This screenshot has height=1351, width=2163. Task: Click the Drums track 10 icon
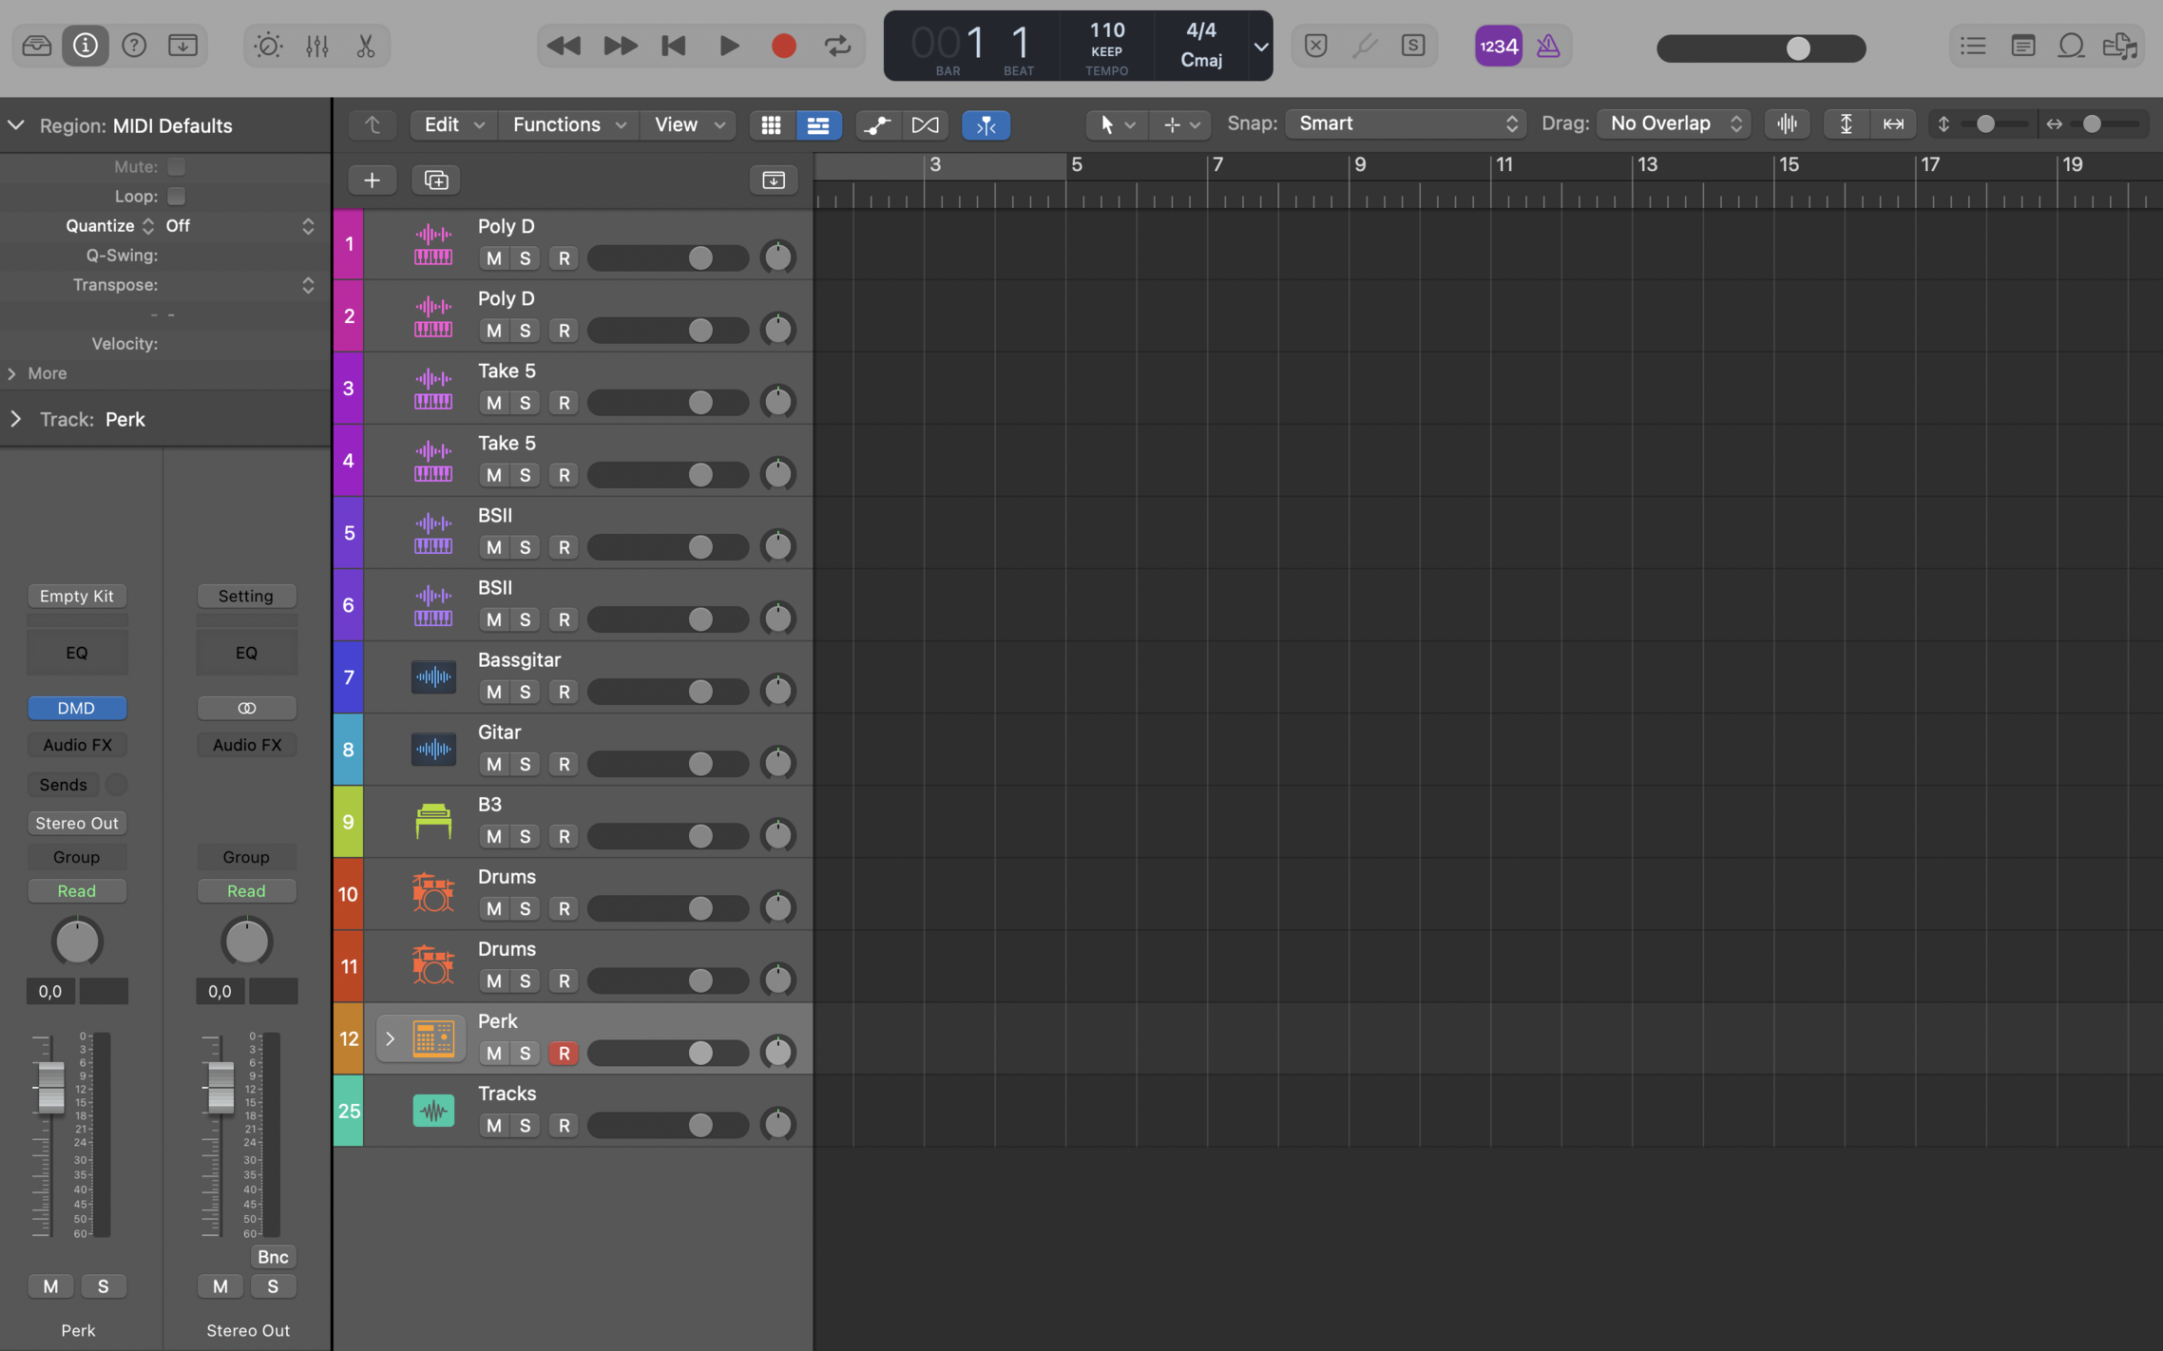pyautogui.click(x=432, y=893)
